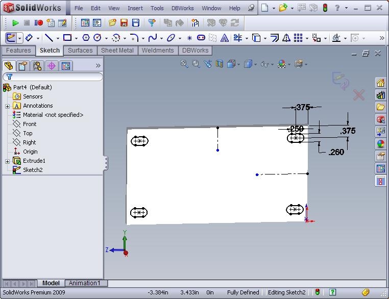389x299 pixels.
Task: Open the Insert menu
Action: tap(135, 8)
